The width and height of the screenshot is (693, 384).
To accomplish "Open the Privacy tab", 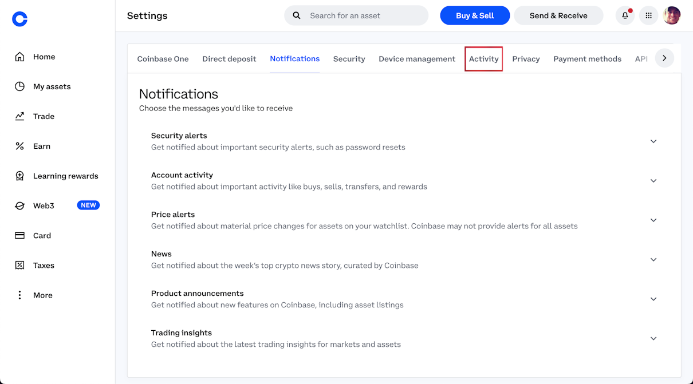I will pyautogui.click(x=526, y=59).
